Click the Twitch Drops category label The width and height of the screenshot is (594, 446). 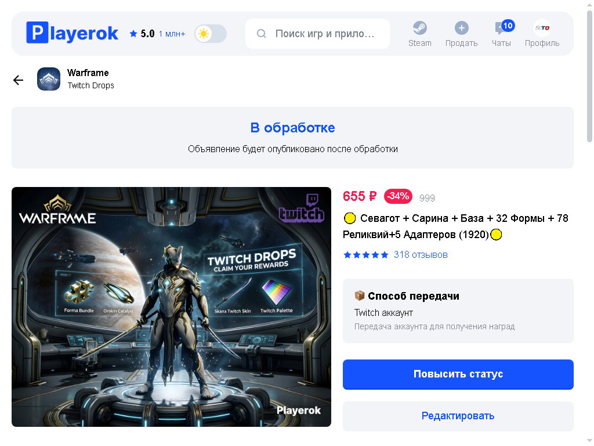click(x=90, y=86)
